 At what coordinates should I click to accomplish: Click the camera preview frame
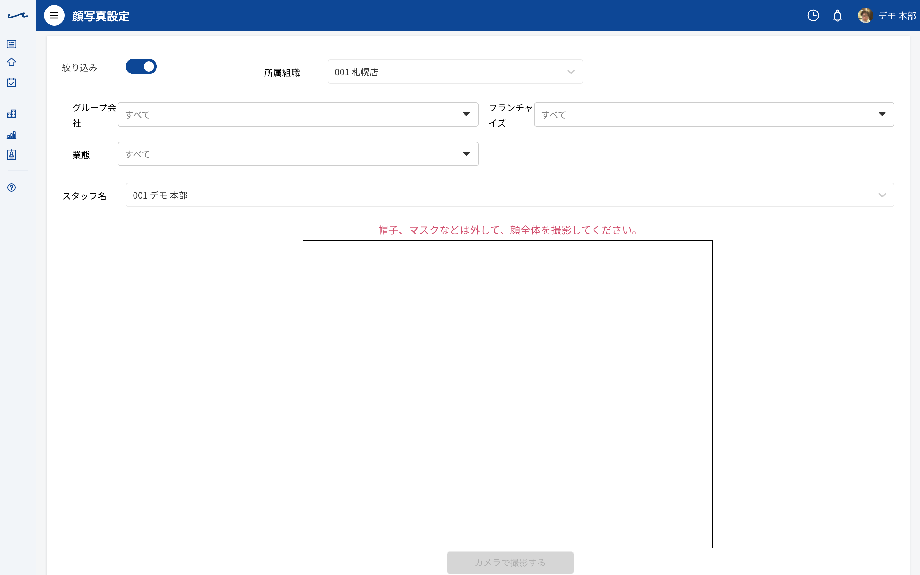[508, 394]
